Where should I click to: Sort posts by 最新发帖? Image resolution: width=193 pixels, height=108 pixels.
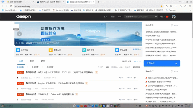click(x=20, y=67)
